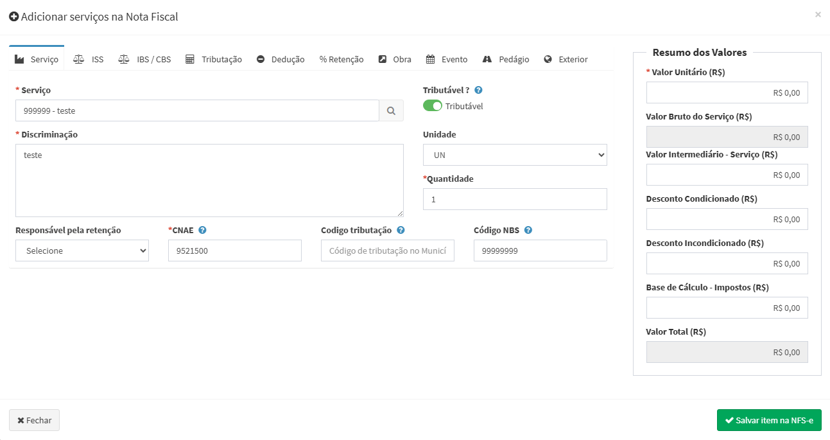Close the dialog with top-right X icon

pos(818,14)
